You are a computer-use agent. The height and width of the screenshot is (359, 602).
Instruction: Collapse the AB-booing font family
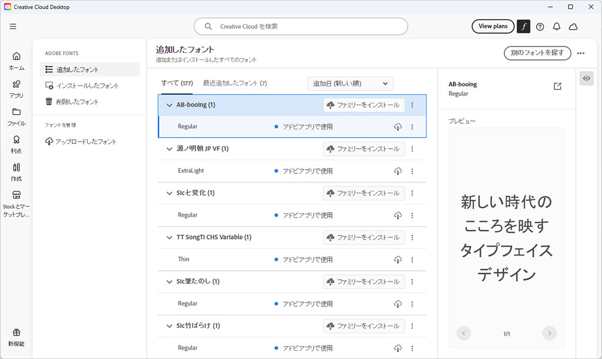coord(169,105)
